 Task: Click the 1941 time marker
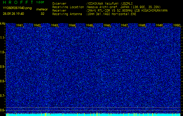click(20, 26)
